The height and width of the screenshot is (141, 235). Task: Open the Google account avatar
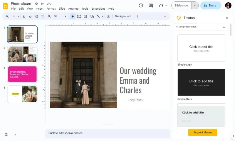point(228,6)
